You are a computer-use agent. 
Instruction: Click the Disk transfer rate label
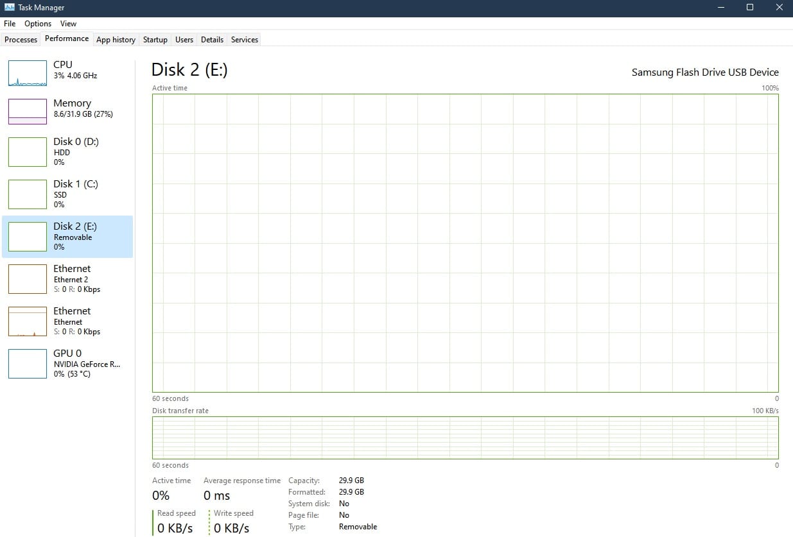[180, 411]
